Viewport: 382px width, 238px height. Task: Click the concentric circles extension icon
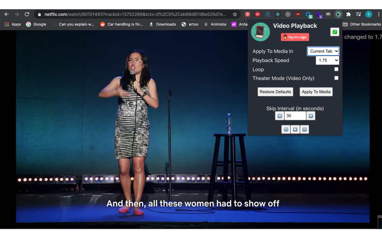point(288,14)
